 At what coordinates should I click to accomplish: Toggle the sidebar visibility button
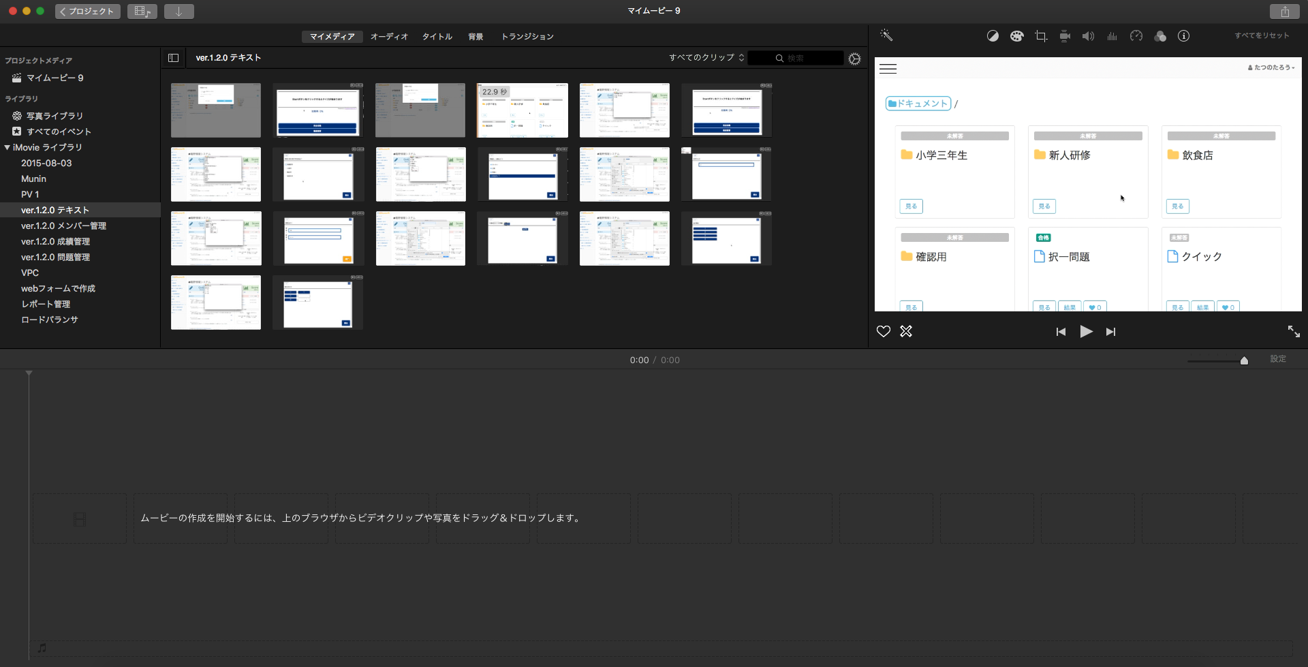click(173, 58)
